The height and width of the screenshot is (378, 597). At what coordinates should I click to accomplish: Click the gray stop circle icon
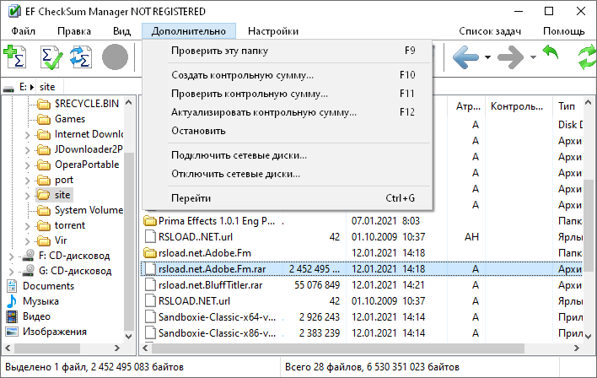tap(116, 57)
